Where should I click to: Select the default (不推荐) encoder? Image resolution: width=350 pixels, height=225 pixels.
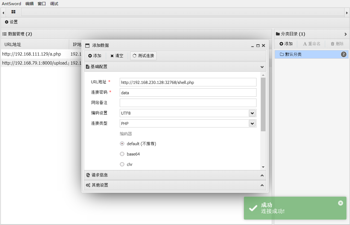pos(122,144)
